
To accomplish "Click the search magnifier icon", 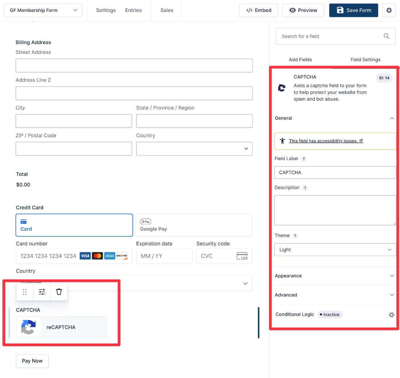I will coord(386,36).
